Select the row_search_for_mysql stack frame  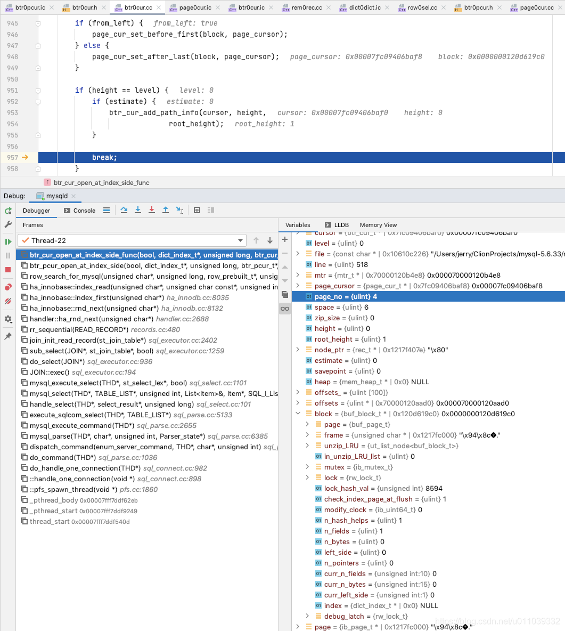tap(147, 276)
